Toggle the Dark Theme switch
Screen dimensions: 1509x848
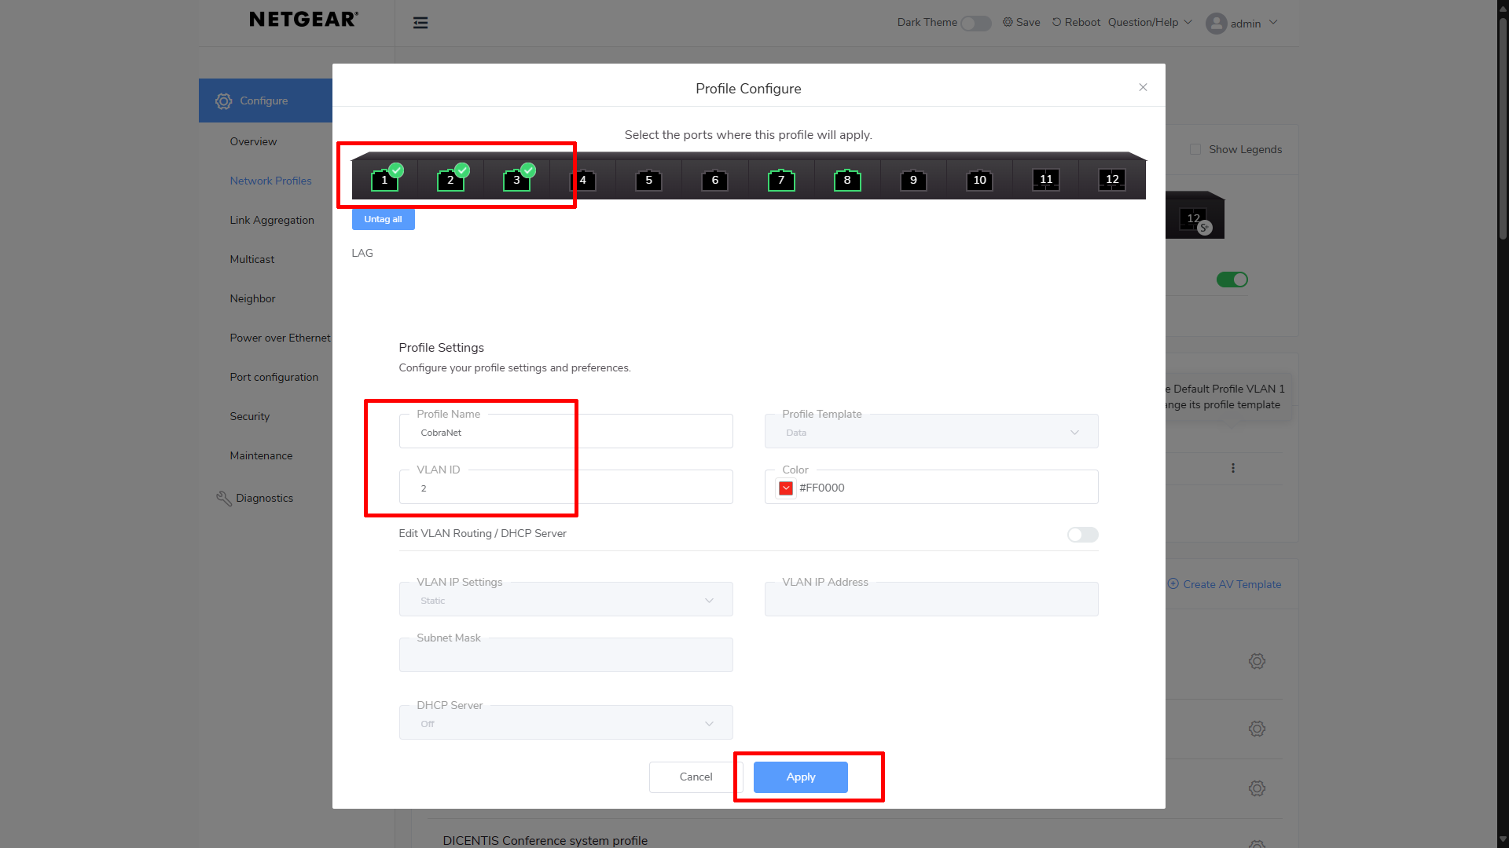[x=975, y=24]
